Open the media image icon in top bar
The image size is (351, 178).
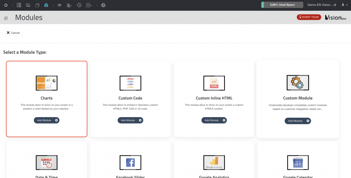click(28, 5)
